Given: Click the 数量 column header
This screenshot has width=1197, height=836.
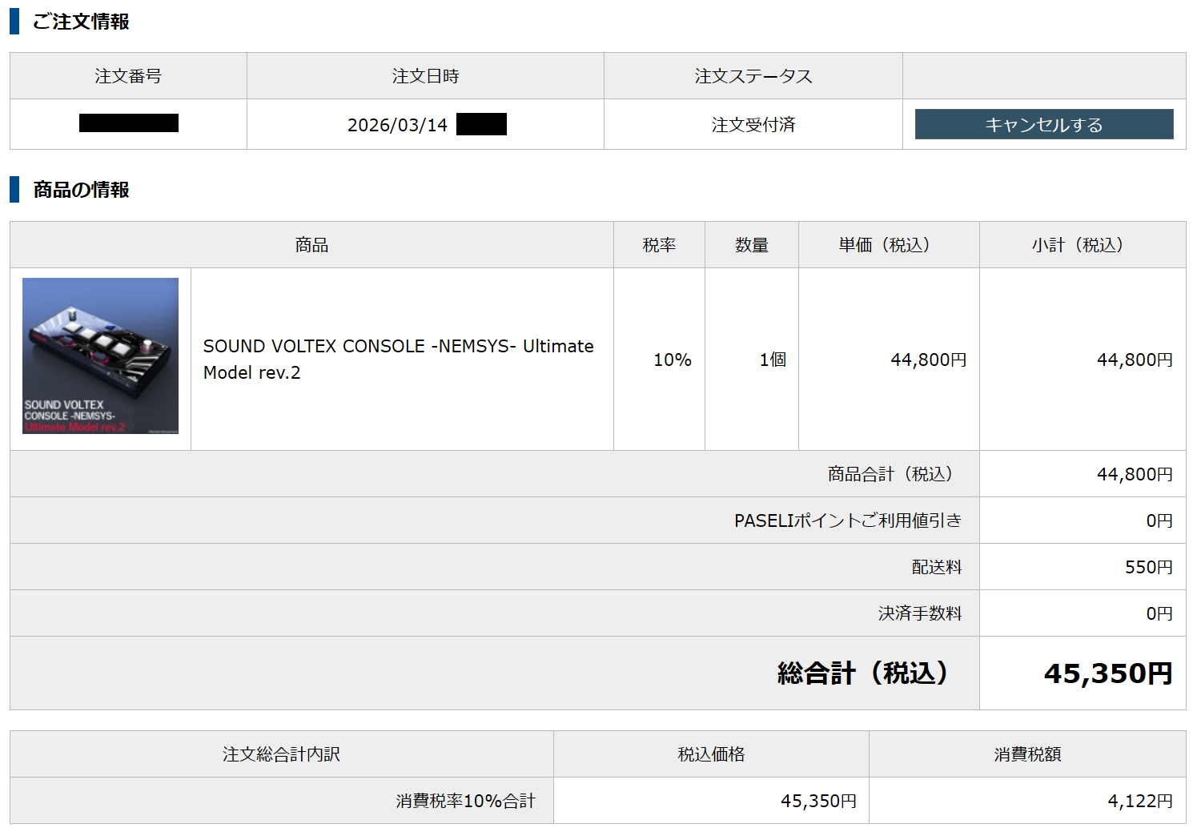Looking at the screenshot, I should pos(751,245).
